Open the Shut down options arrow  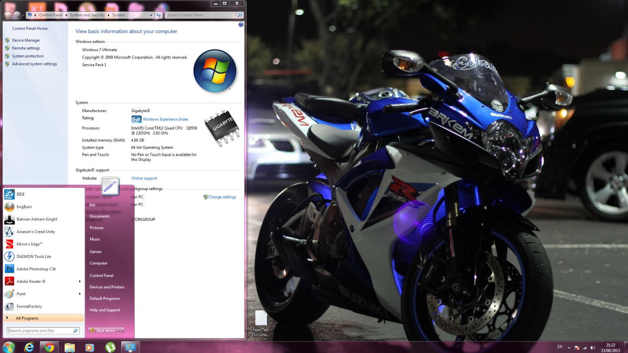click(121, 331)
